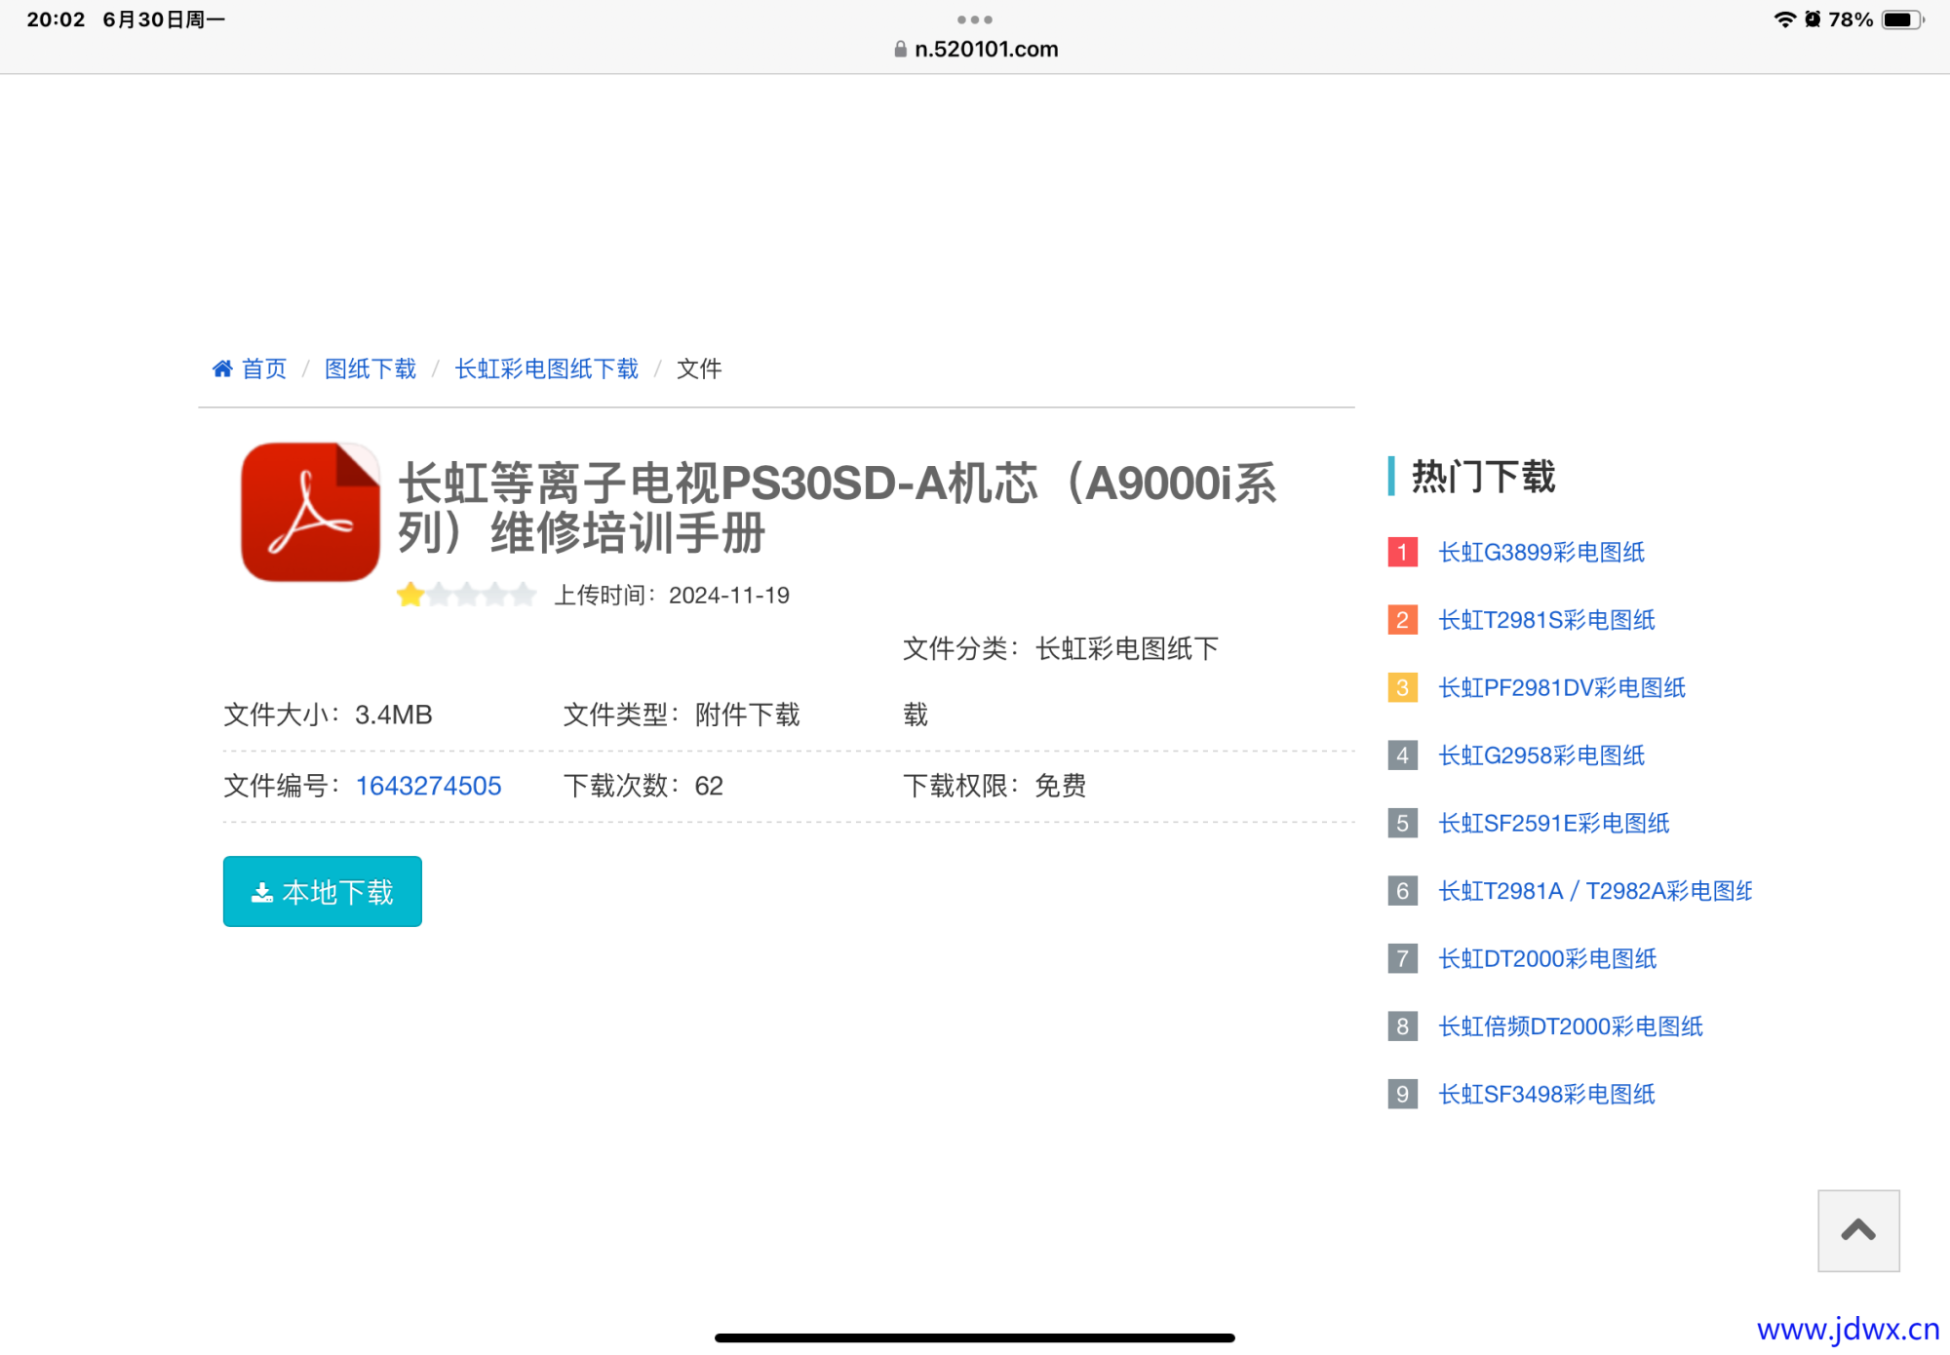
Task: Tap the alarm clock status icon
Action: coord(1813,19)
